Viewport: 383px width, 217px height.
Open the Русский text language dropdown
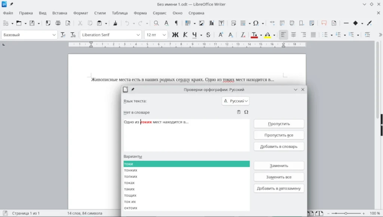tap(236, 101)
